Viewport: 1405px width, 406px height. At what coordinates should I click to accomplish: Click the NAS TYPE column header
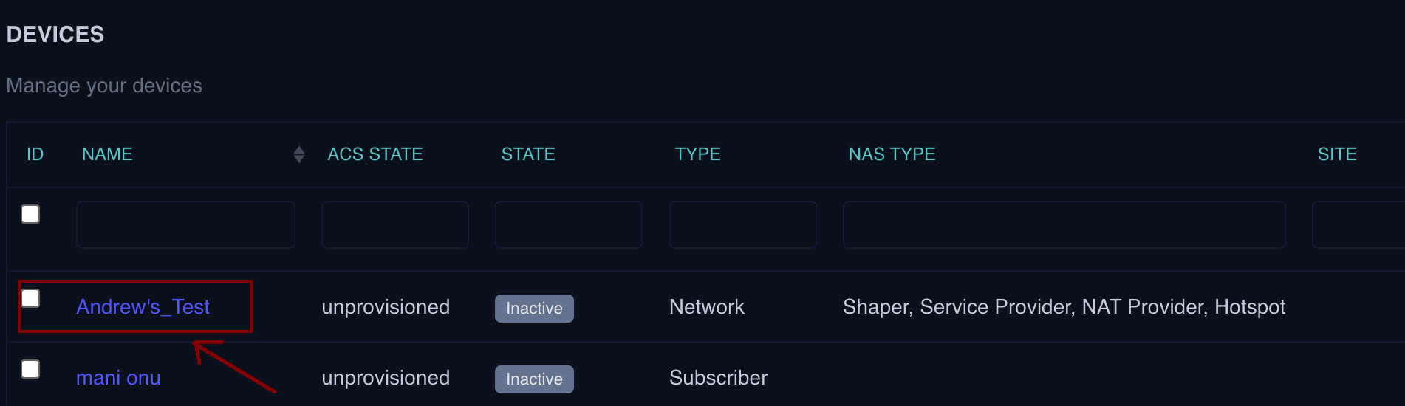tap(892, 154)
